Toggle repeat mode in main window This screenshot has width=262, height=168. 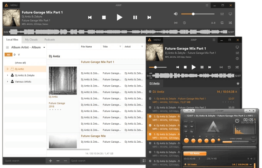[222, 23]
